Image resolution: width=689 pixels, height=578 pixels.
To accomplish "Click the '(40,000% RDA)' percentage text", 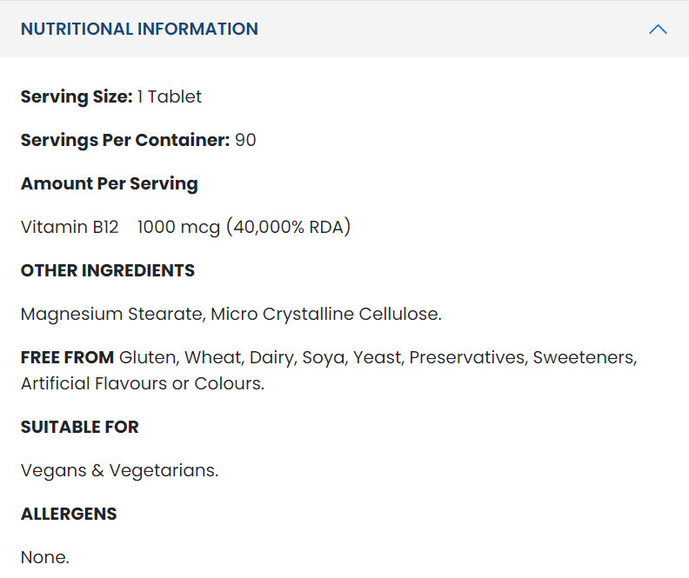I will pyautogui.click(x=288, y=227).
